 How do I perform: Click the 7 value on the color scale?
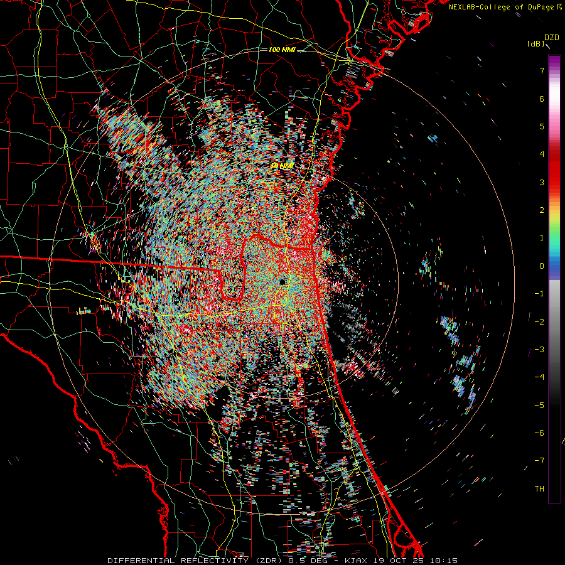click(x=542, y=70)
